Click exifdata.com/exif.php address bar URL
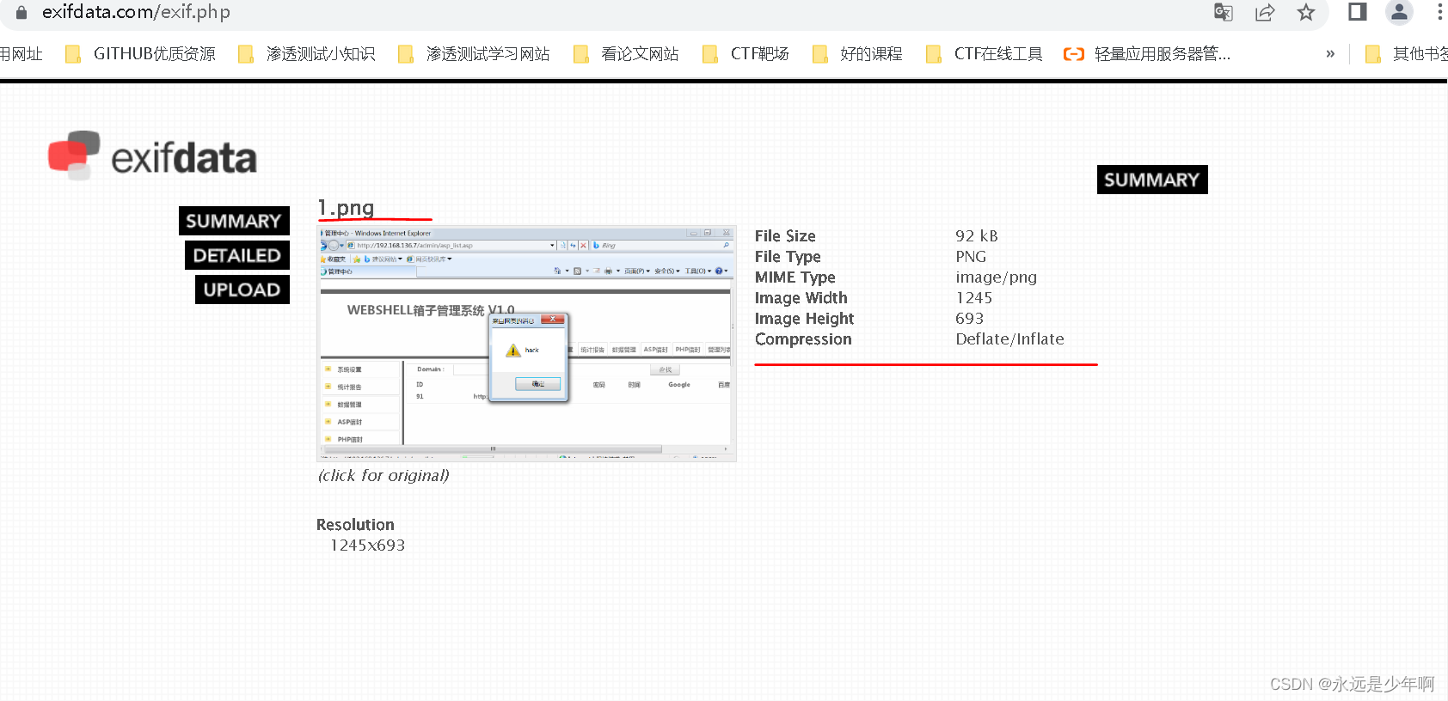Screen dimensions: 1448x701 coord(136,12)
